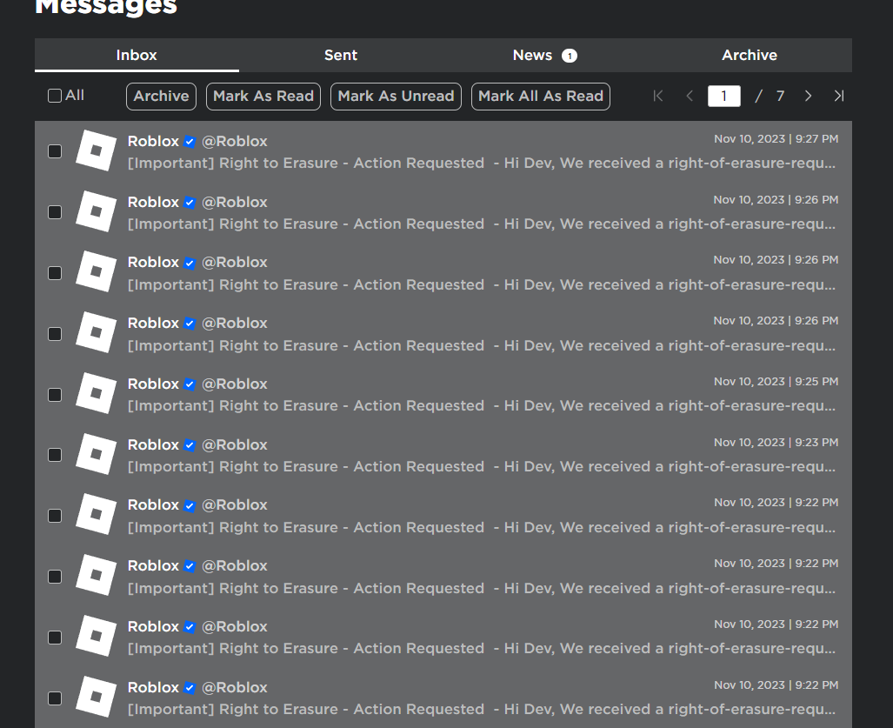Click the Roblox sender name on the 9:25 PM message
This screenshot has width=893, height=728.
tap(153, 384)
